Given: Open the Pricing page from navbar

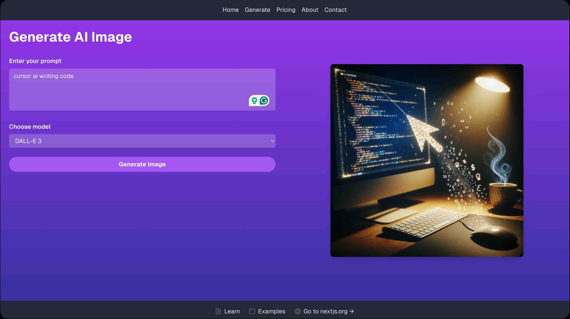Looking at the screenshot, I should pyautogui.click(x=286, y=10).
